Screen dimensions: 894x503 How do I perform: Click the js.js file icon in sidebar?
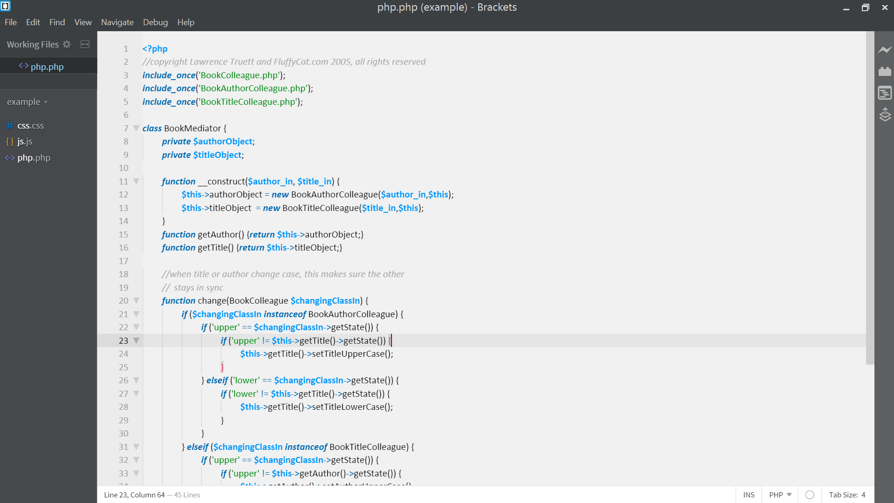pos(10,142)
